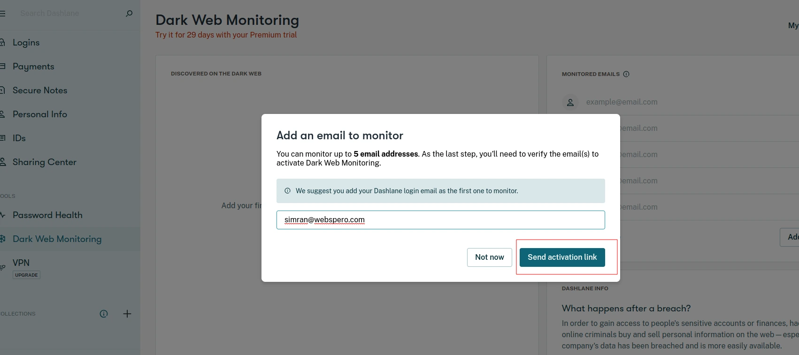Open Payments in the sidebar

tap(33, 67)
